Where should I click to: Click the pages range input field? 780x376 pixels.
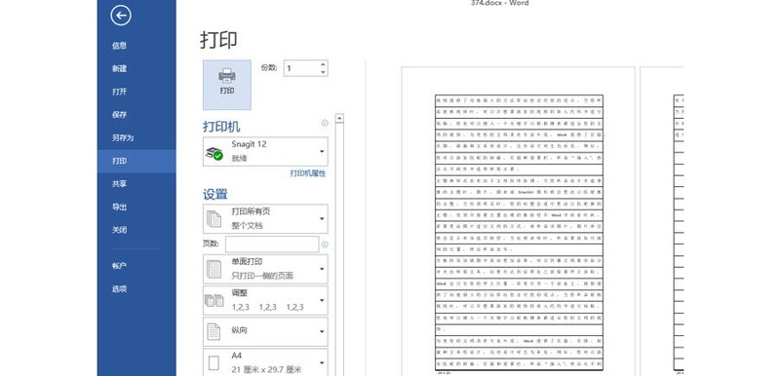(272, 244)
